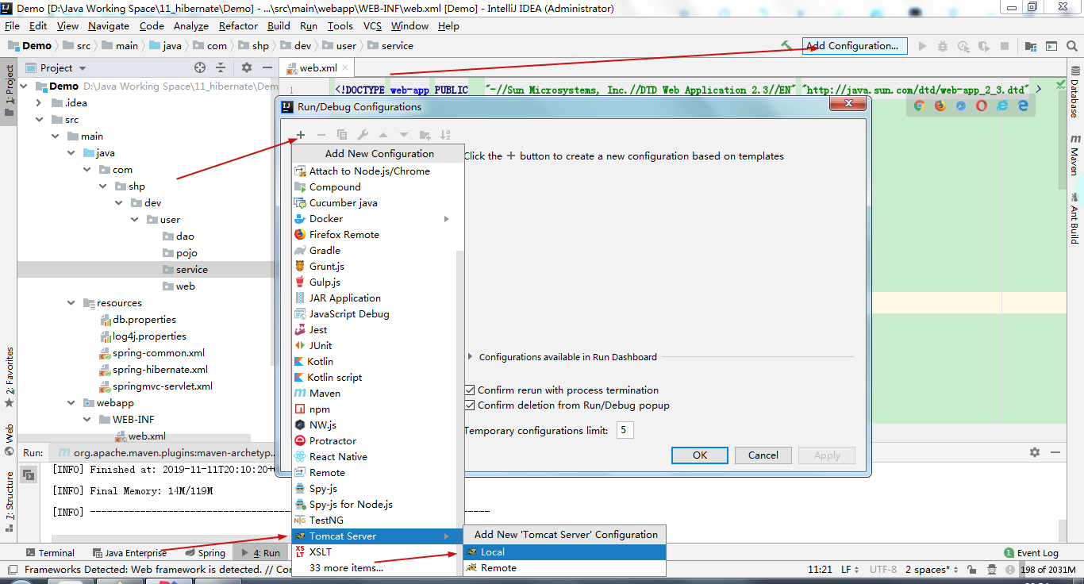Open the VCS menu in the menu bar
The width and height of the screenshot is (1084, 584).
pyautogui.click(x=372, y=25)
